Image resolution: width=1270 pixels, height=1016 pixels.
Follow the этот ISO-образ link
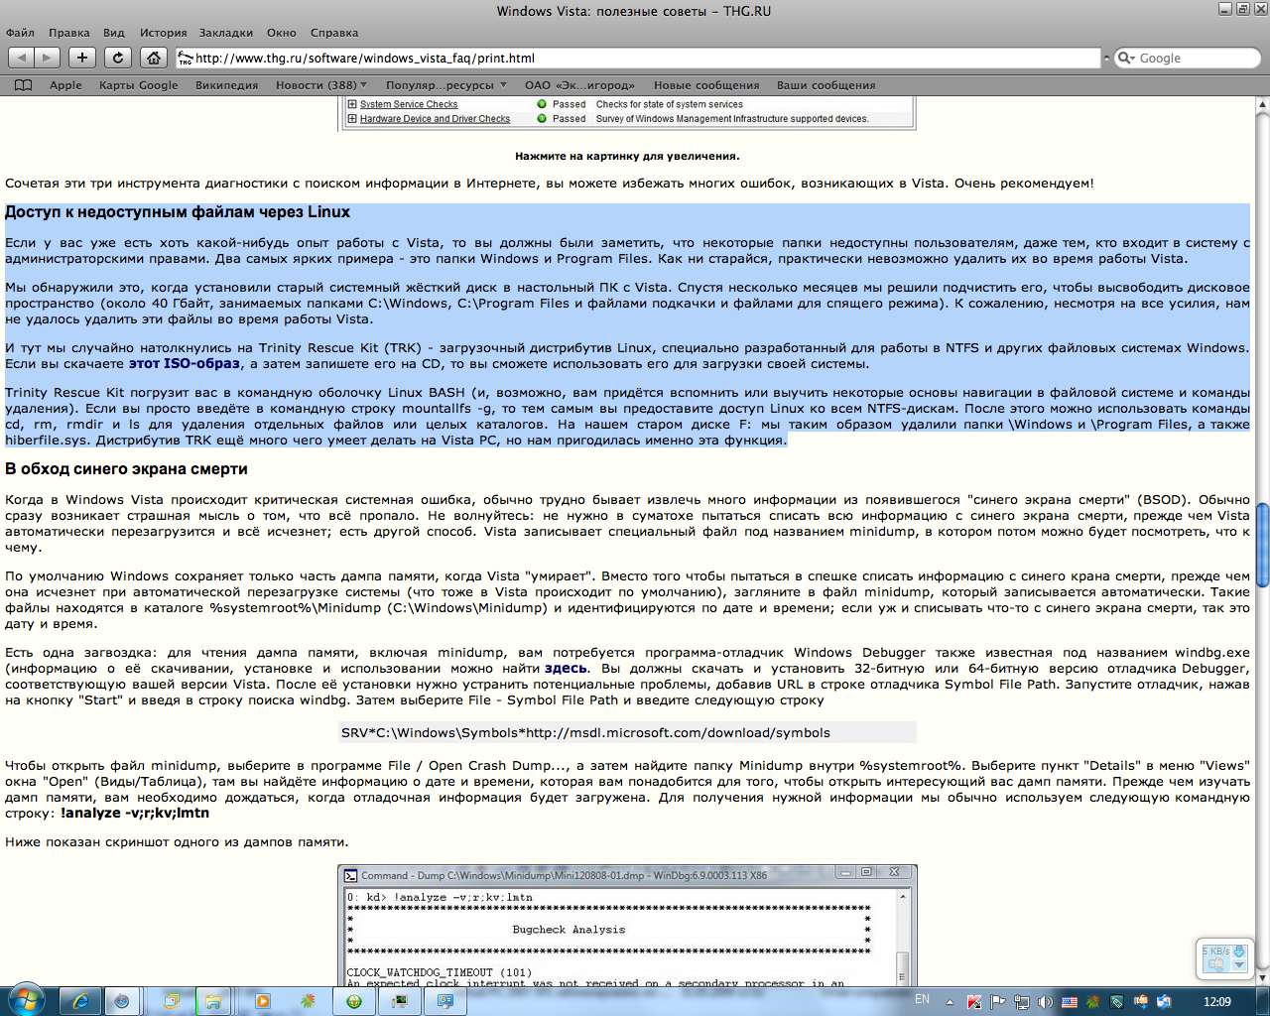click(185, 364)
